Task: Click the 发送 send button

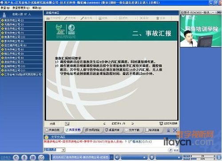Action: tap(176, 150)
